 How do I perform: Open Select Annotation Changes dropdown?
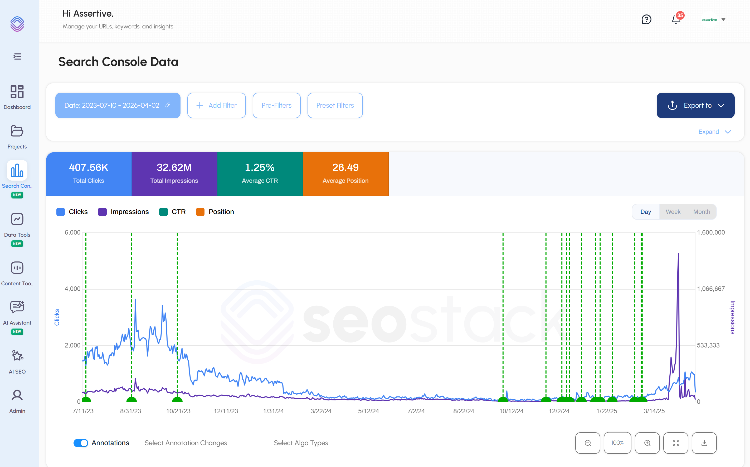186,443
